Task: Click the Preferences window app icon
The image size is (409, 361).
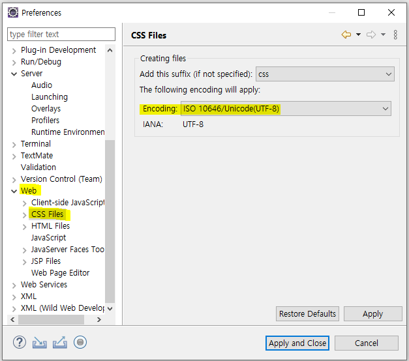Action: pos(13,12)
